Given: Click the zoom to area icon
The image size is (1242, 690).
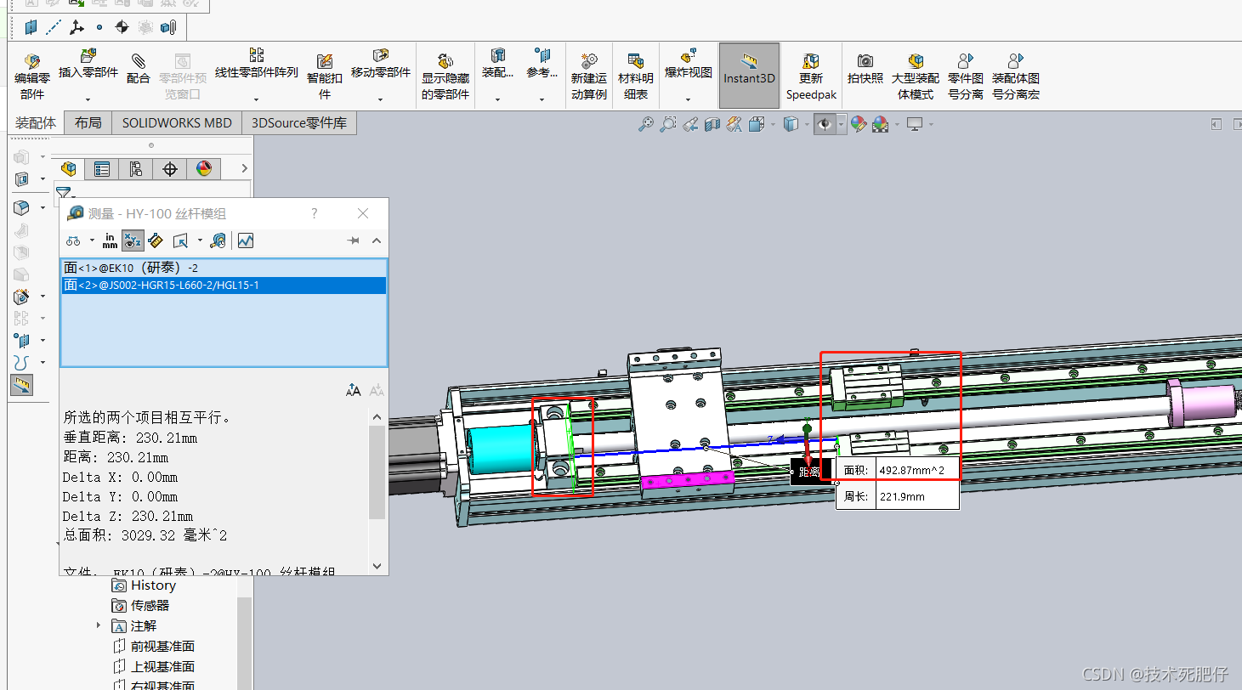Looking at the screenshot, I should 668,124.
